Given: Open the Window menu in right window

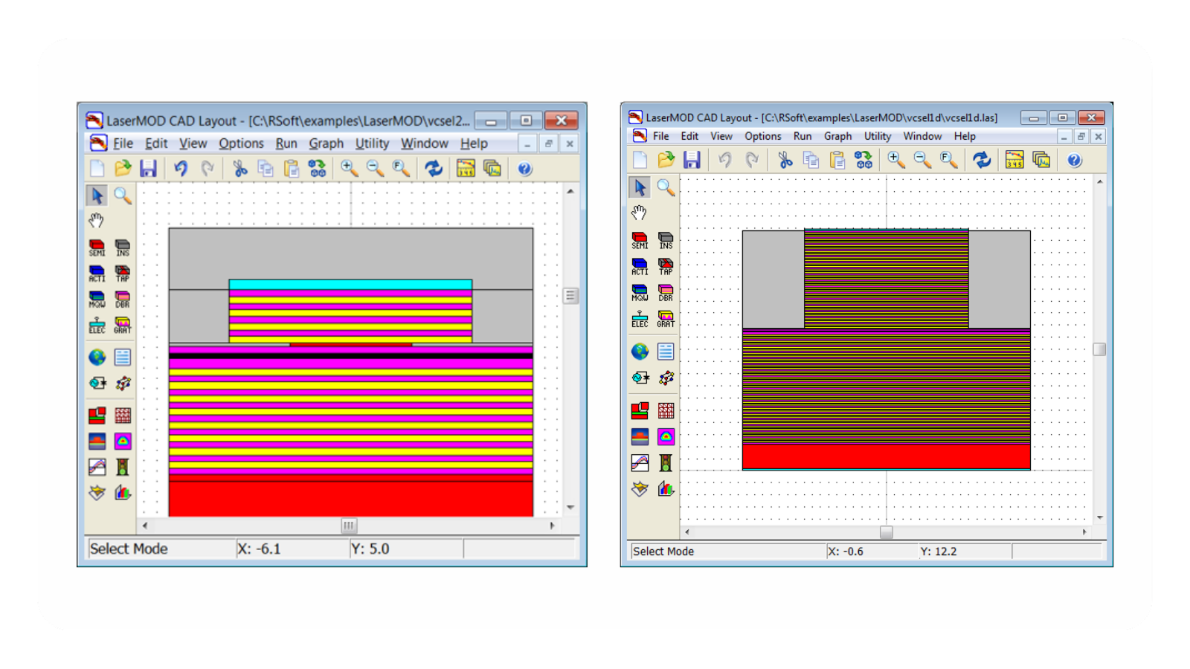Looking at the screenshot, I should pyautogui.click(x=922, y=136).
